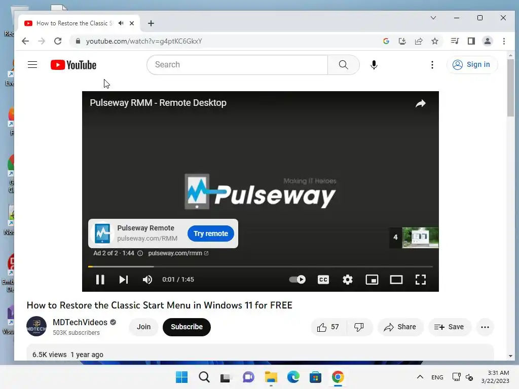Enable theater mode
This screenshot has width=519, height=389.
(x=396, y=280)
